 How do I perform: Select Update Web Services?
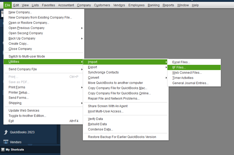click(x=43, y=111)
